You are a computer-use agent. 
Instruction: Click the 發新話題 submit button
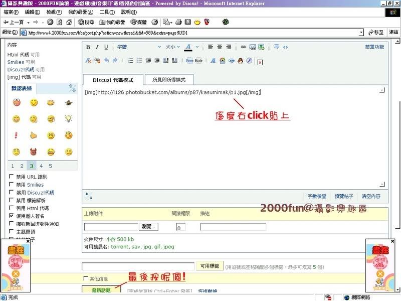[x=101, y=290]
